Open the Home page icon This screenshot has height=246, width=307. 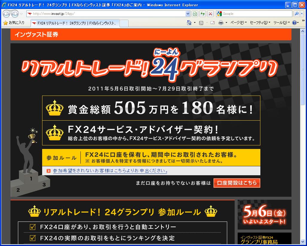pyautogui.click(x=189, y=23)
